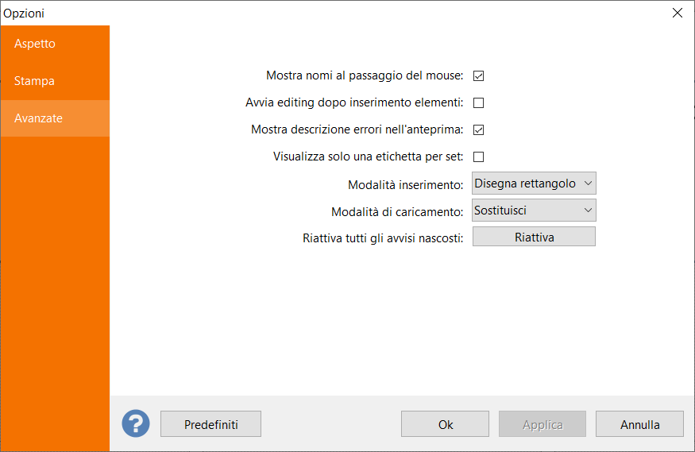Confirm settings with the Ok button
Viewport: 695px width, 452px height.
[x=445, y=424]
